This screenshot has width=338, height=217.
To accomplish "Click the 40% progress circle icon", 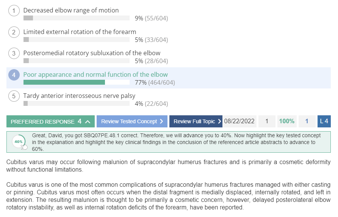I will click(19, 141).
